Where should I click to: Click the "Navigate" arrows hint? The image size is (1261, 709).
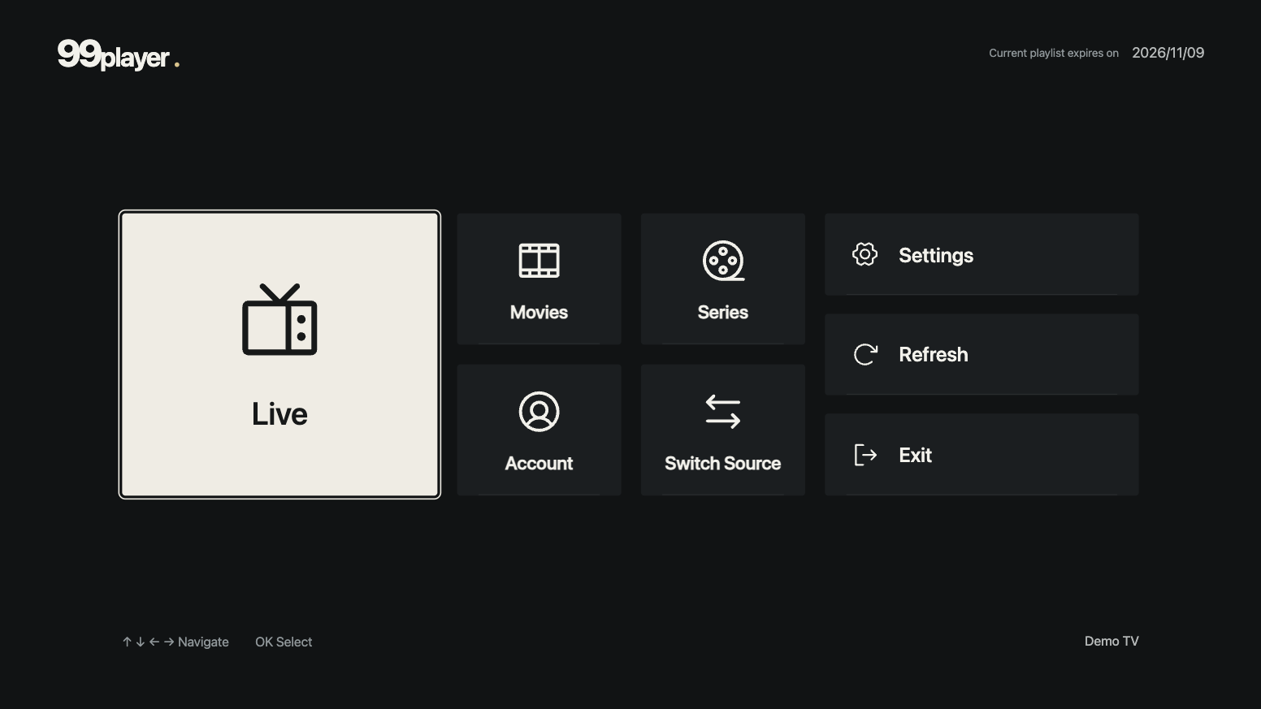click(x=175, y=642)
